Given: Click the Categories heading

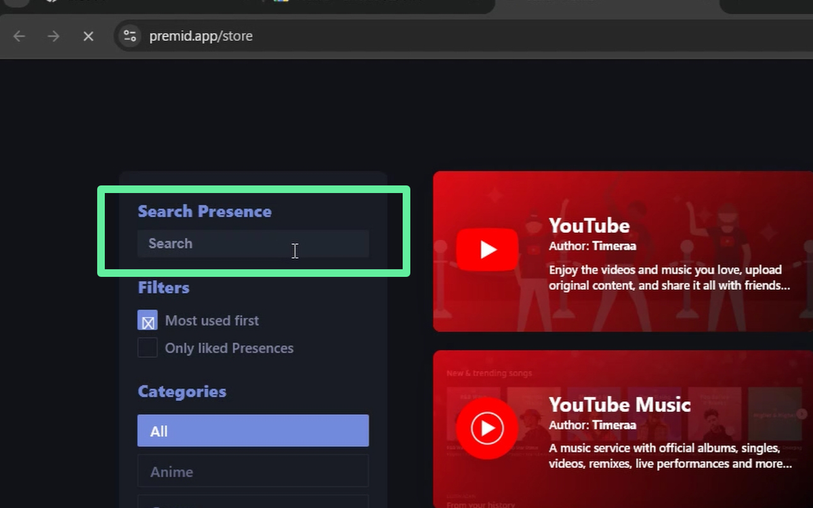Looking at the screenshot, I should click(182, 391).
